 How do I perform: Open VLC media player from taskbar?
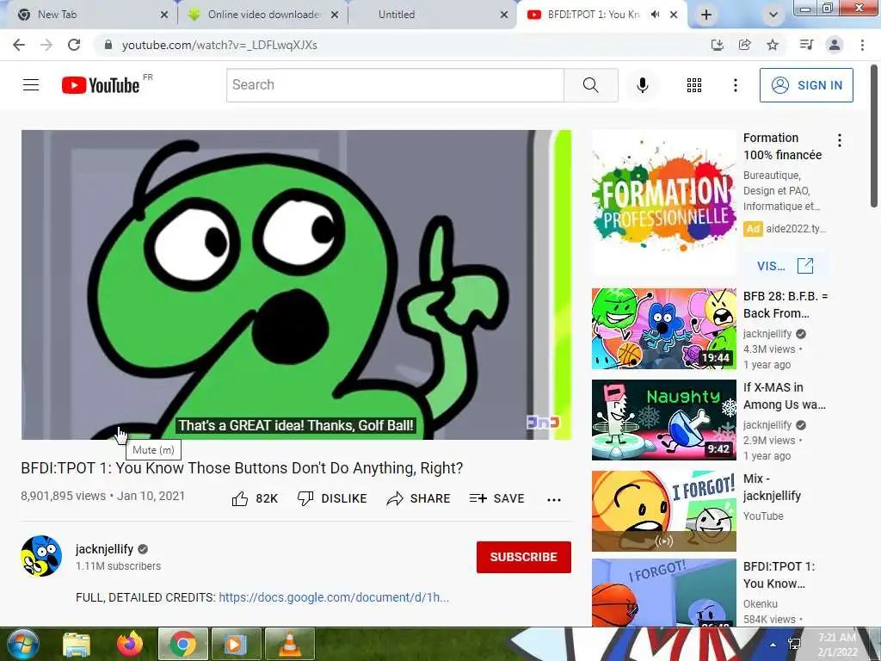click(x=289, y=644)
